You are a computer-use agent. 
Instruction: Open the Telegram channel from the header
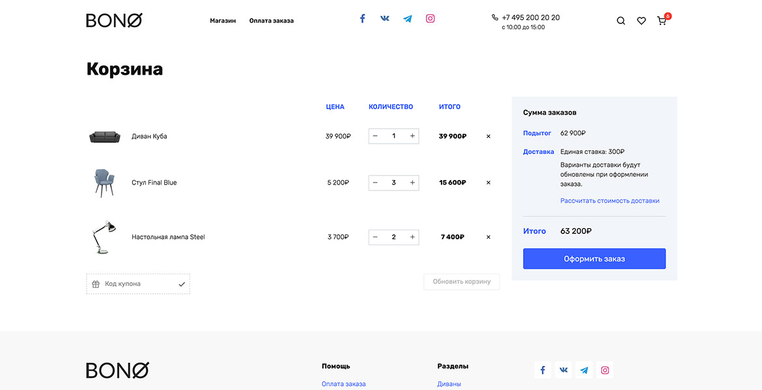coord(407,18)
